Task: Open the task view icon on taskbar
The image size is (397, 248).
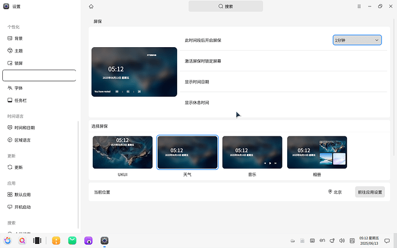Action: point(37,241)
